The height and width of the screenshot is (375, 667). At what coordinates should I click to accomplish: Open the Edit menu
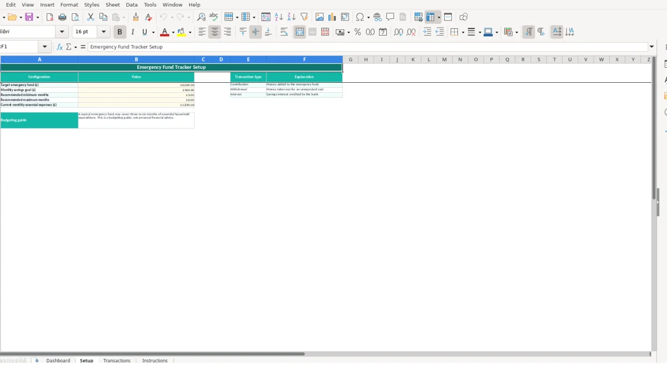coord(11,4)
